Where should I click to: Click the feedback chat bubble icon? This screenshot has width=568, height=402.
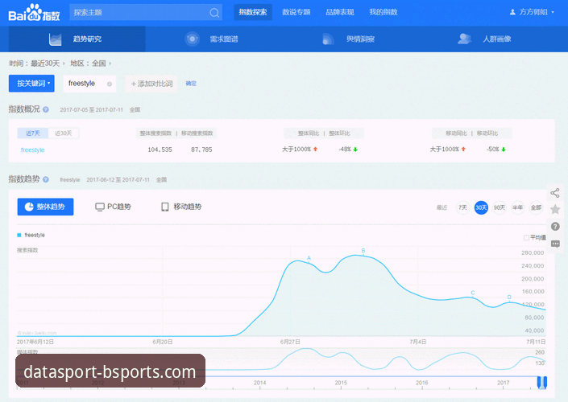[555, 244]
